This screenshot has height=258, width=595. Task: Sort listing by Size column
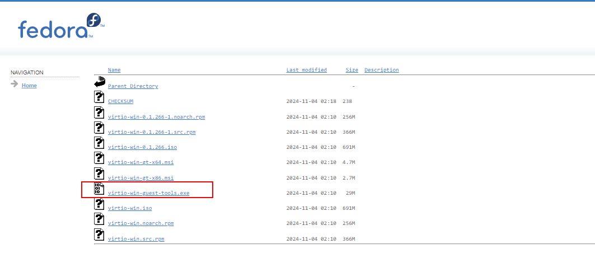point(352,70)
